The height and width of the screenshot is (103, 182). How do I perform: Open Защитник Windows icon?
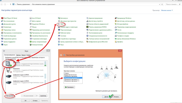click(x=30, y=24)
